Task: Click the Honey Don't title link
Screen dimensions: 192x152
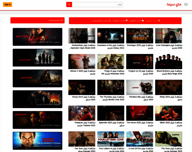Action: tap(84, 98)
